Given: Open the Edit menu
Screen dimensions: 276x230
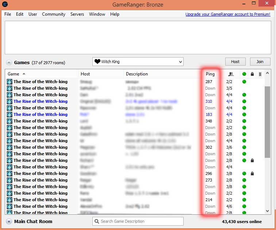Looking at the screenshot, I should click(x=20, y=14).
